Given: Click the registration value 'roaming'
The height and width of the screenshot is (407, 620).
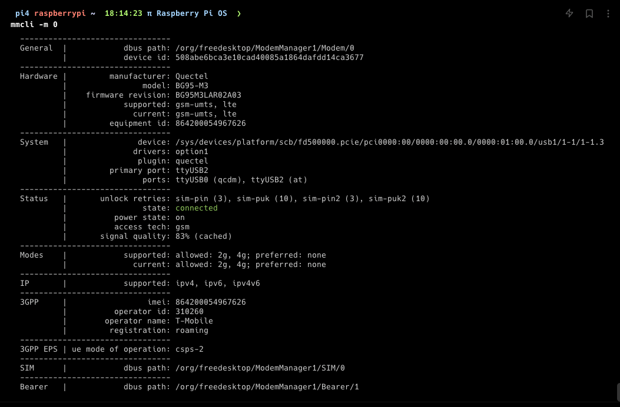Looking at the screenshot, I should point(192,331).
